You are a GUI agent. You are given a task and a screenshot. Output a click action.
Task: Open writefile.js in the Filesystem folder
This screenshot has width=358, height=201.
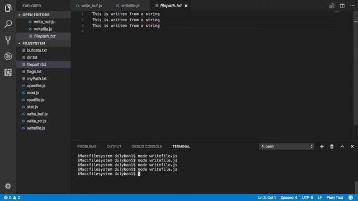[x=44, y=128]
